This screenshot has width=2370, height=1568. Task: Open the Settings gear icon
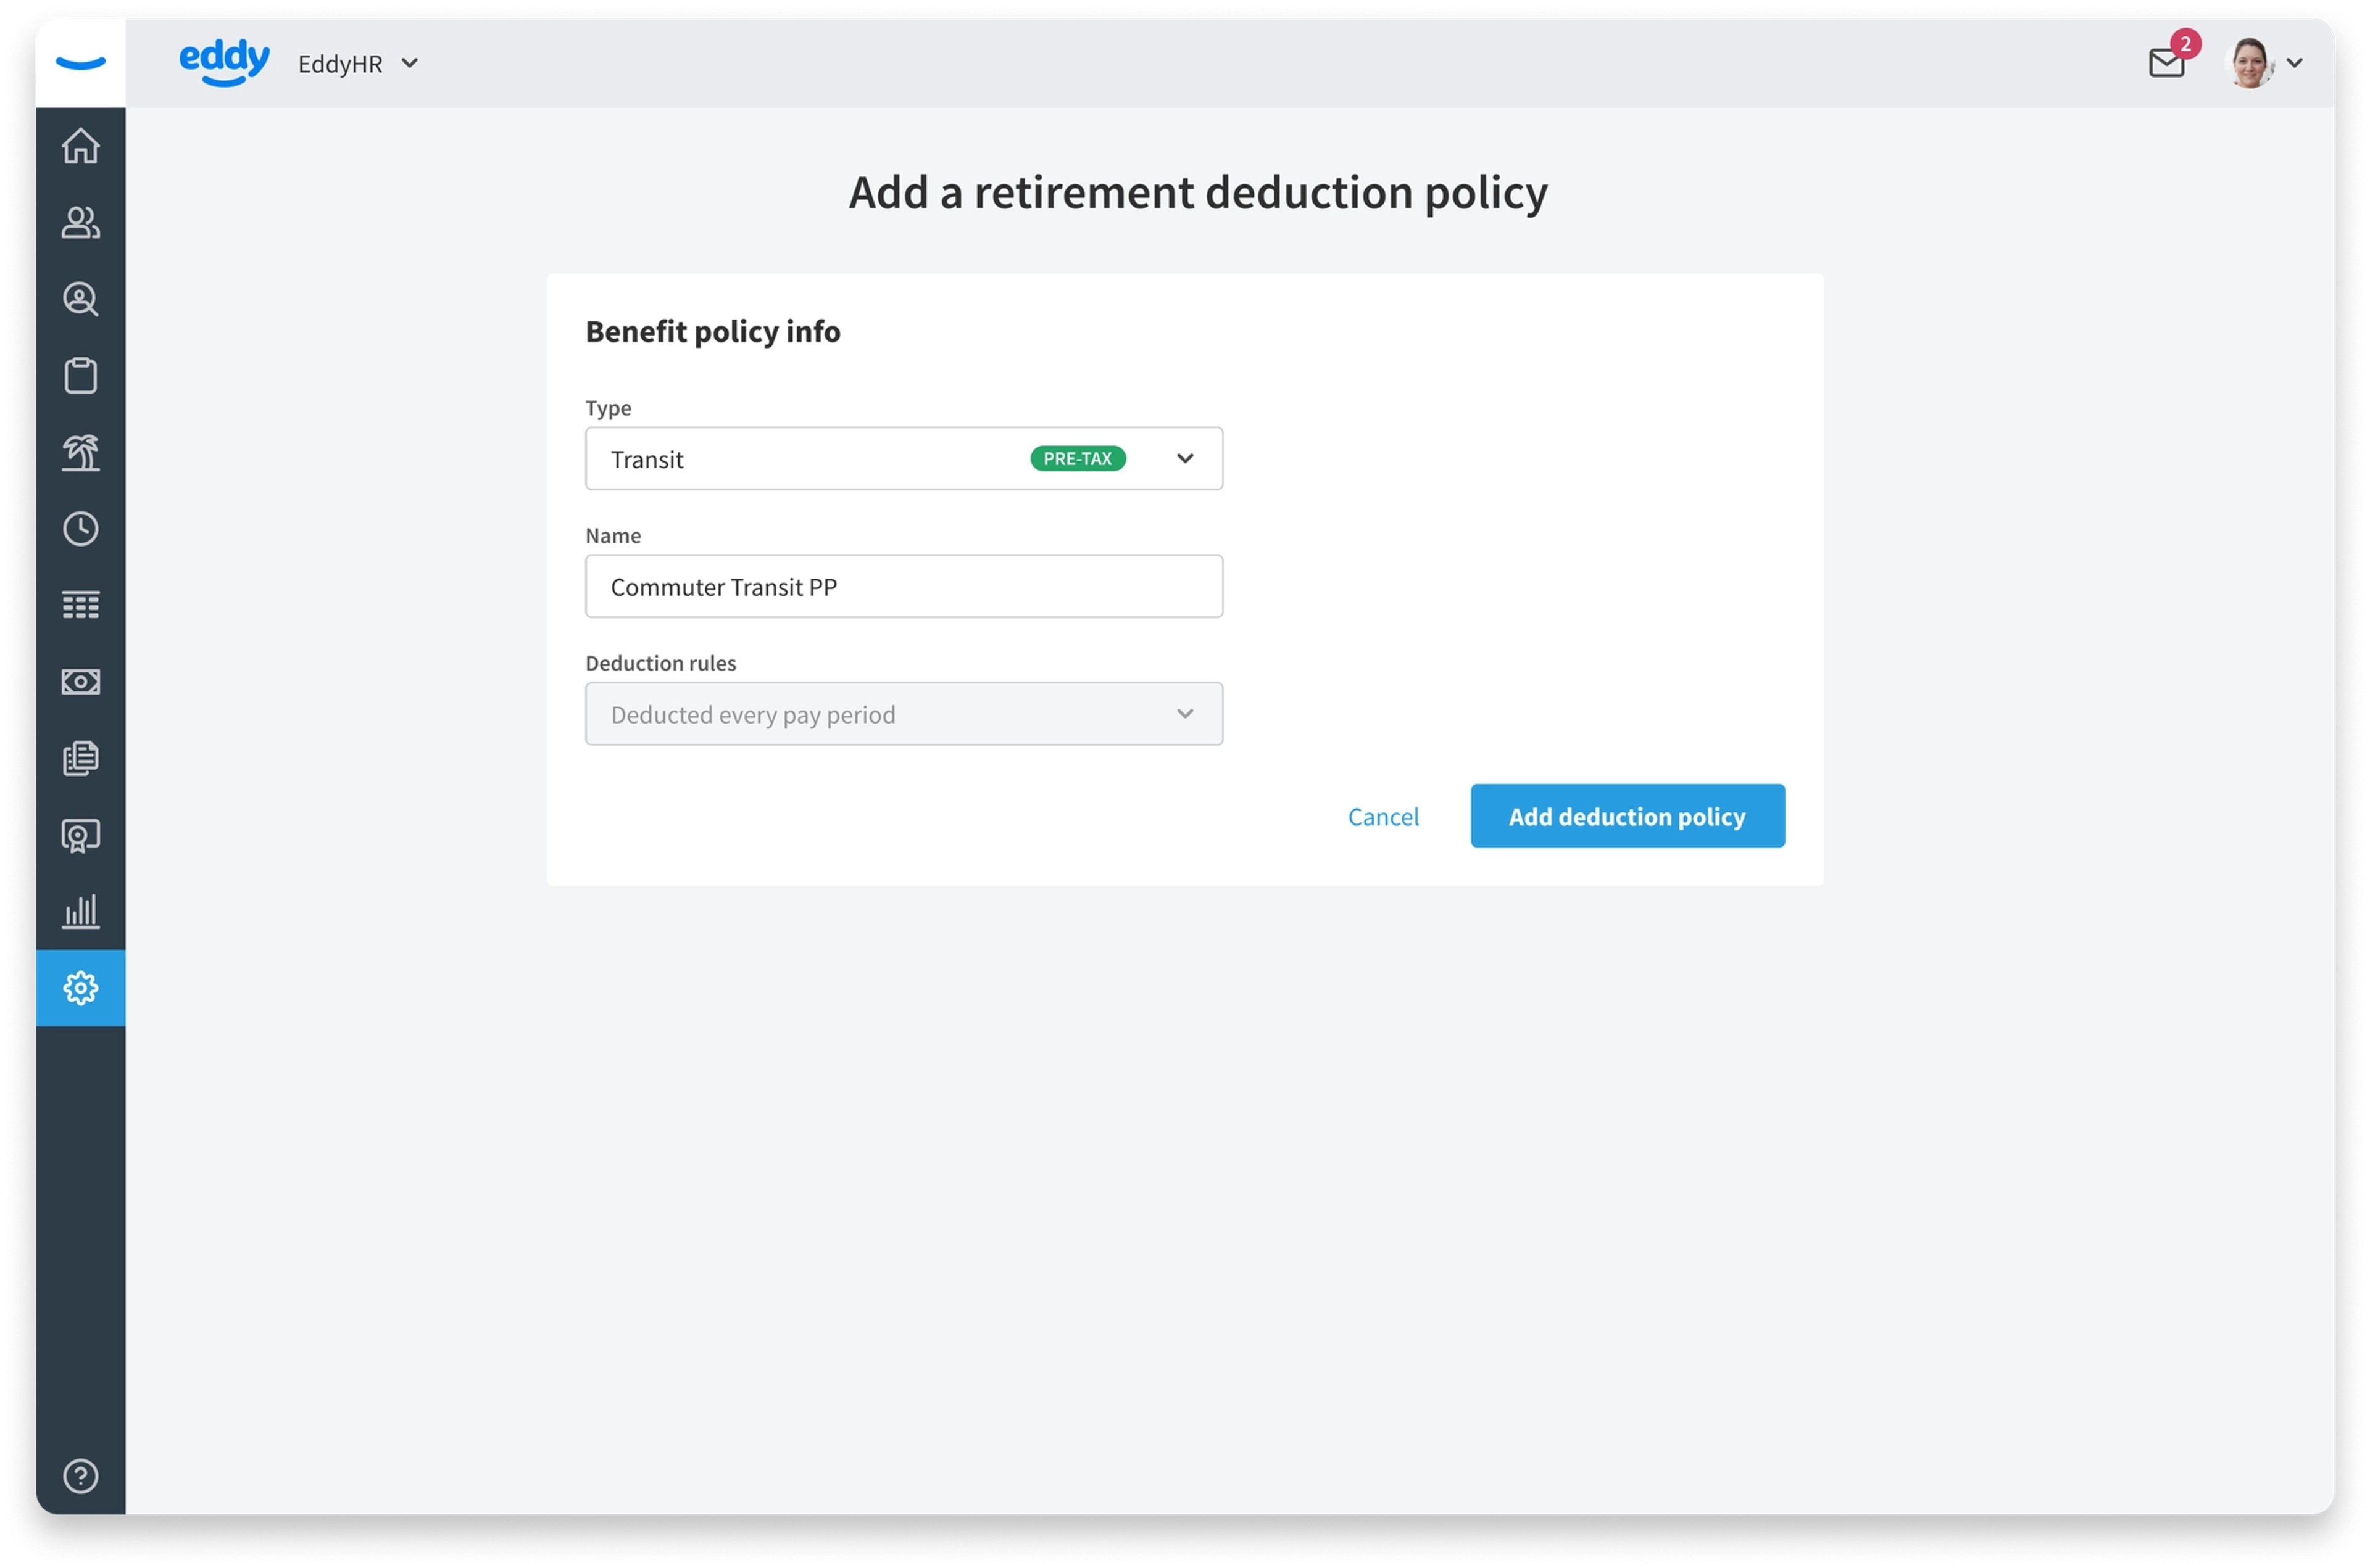tap(80, 988)
